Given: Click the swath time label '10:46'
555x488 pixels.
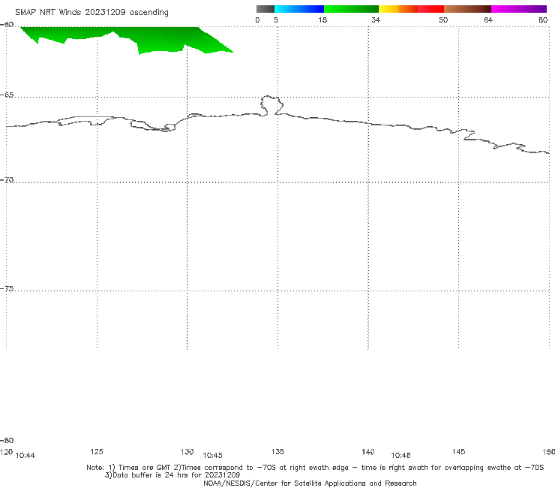Looking at the screenshot, I should coord(400,456).
